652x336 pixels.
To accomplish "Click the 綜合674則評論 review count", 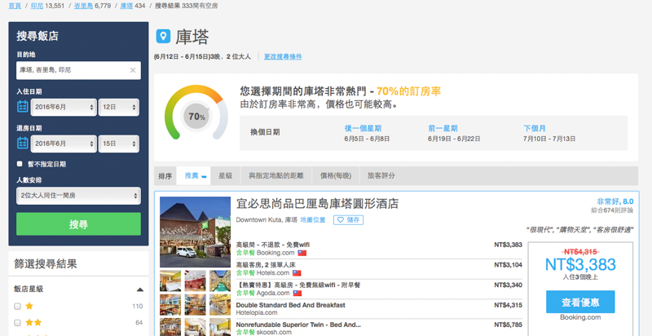I will point(612,211).
